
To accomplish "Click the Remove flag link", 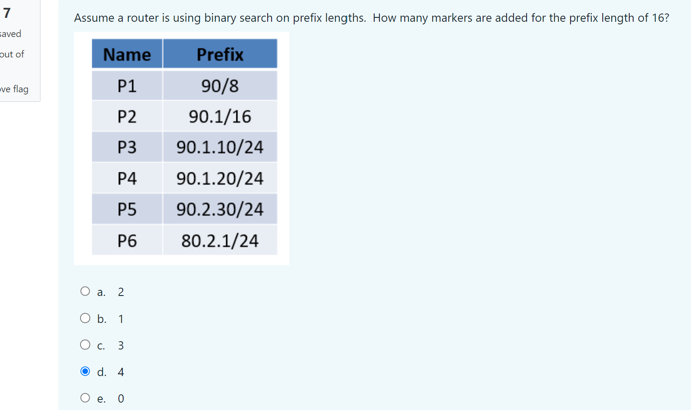I will 14,89.
